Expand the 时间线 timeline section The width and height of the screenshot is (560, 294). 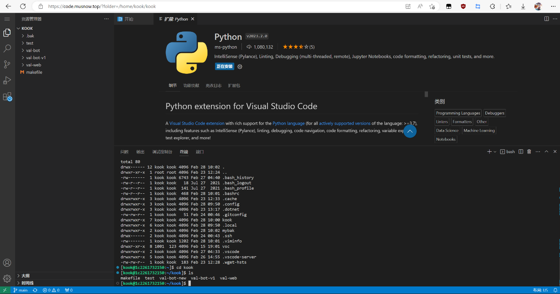click(x=65, y=283)
